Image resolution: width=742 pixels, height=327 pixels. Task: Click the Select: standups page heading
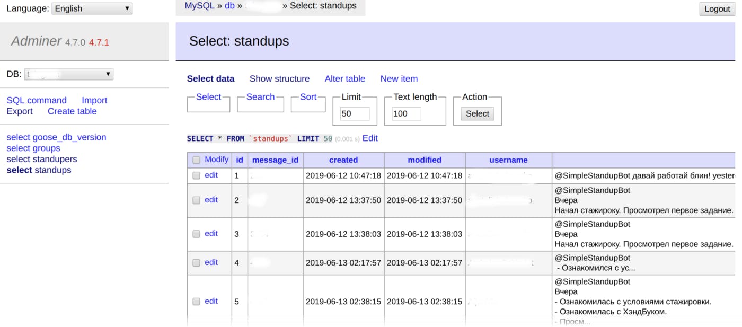point(239,41)
